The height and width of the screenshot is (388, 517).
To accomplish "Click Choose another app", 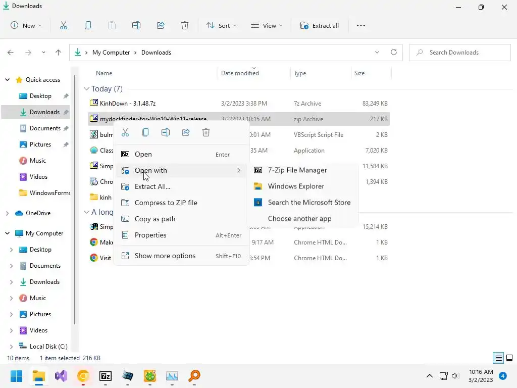I will (303, 218).
